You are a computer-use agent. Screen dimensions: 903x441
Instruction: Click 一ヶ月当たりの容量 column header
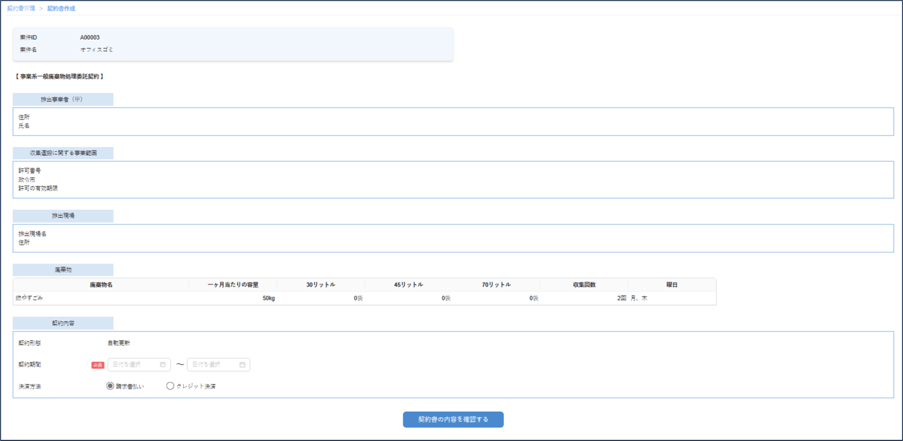pos(233,285)
